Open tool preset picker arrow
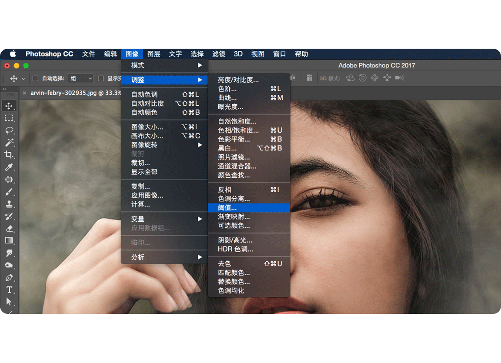Viewport: 501px width, 363px height. pos(23,79)
